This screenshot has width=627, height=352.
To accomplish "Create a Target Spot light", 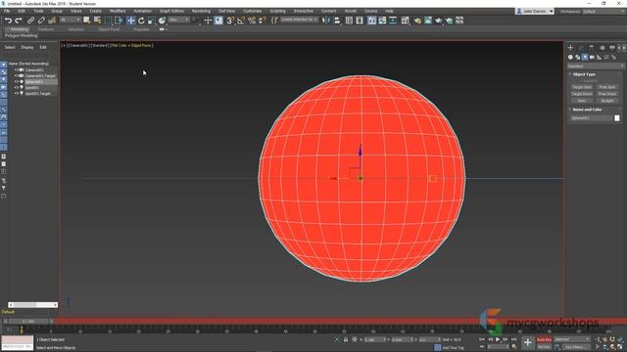I will (x=582, y=87).
